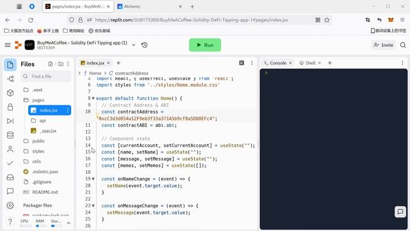Open project history clock icon
Image resolution: width=410 pixels, height=231 pixels.
pos(144,45)
